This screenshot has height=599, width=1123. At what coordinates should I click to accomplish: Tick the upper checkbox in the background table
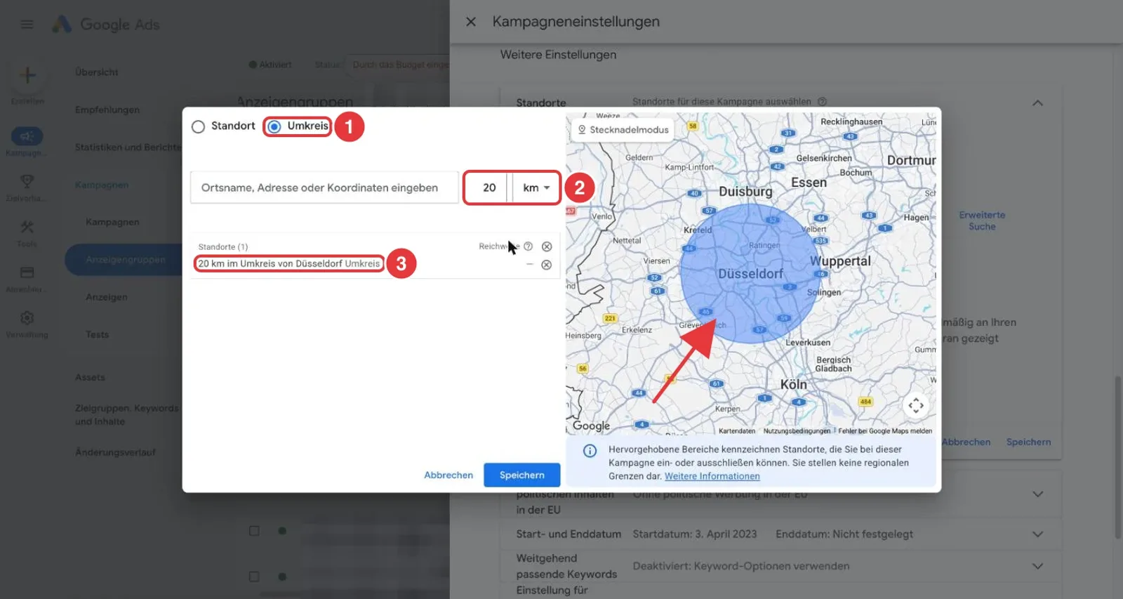pyautogui.click(x=254, y=531)
